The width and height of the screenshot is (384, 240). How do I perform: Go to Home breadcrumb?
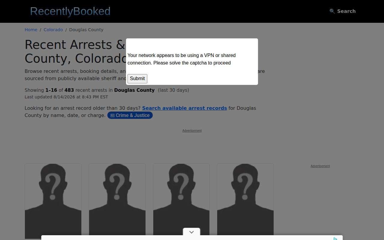coord(31,30)
